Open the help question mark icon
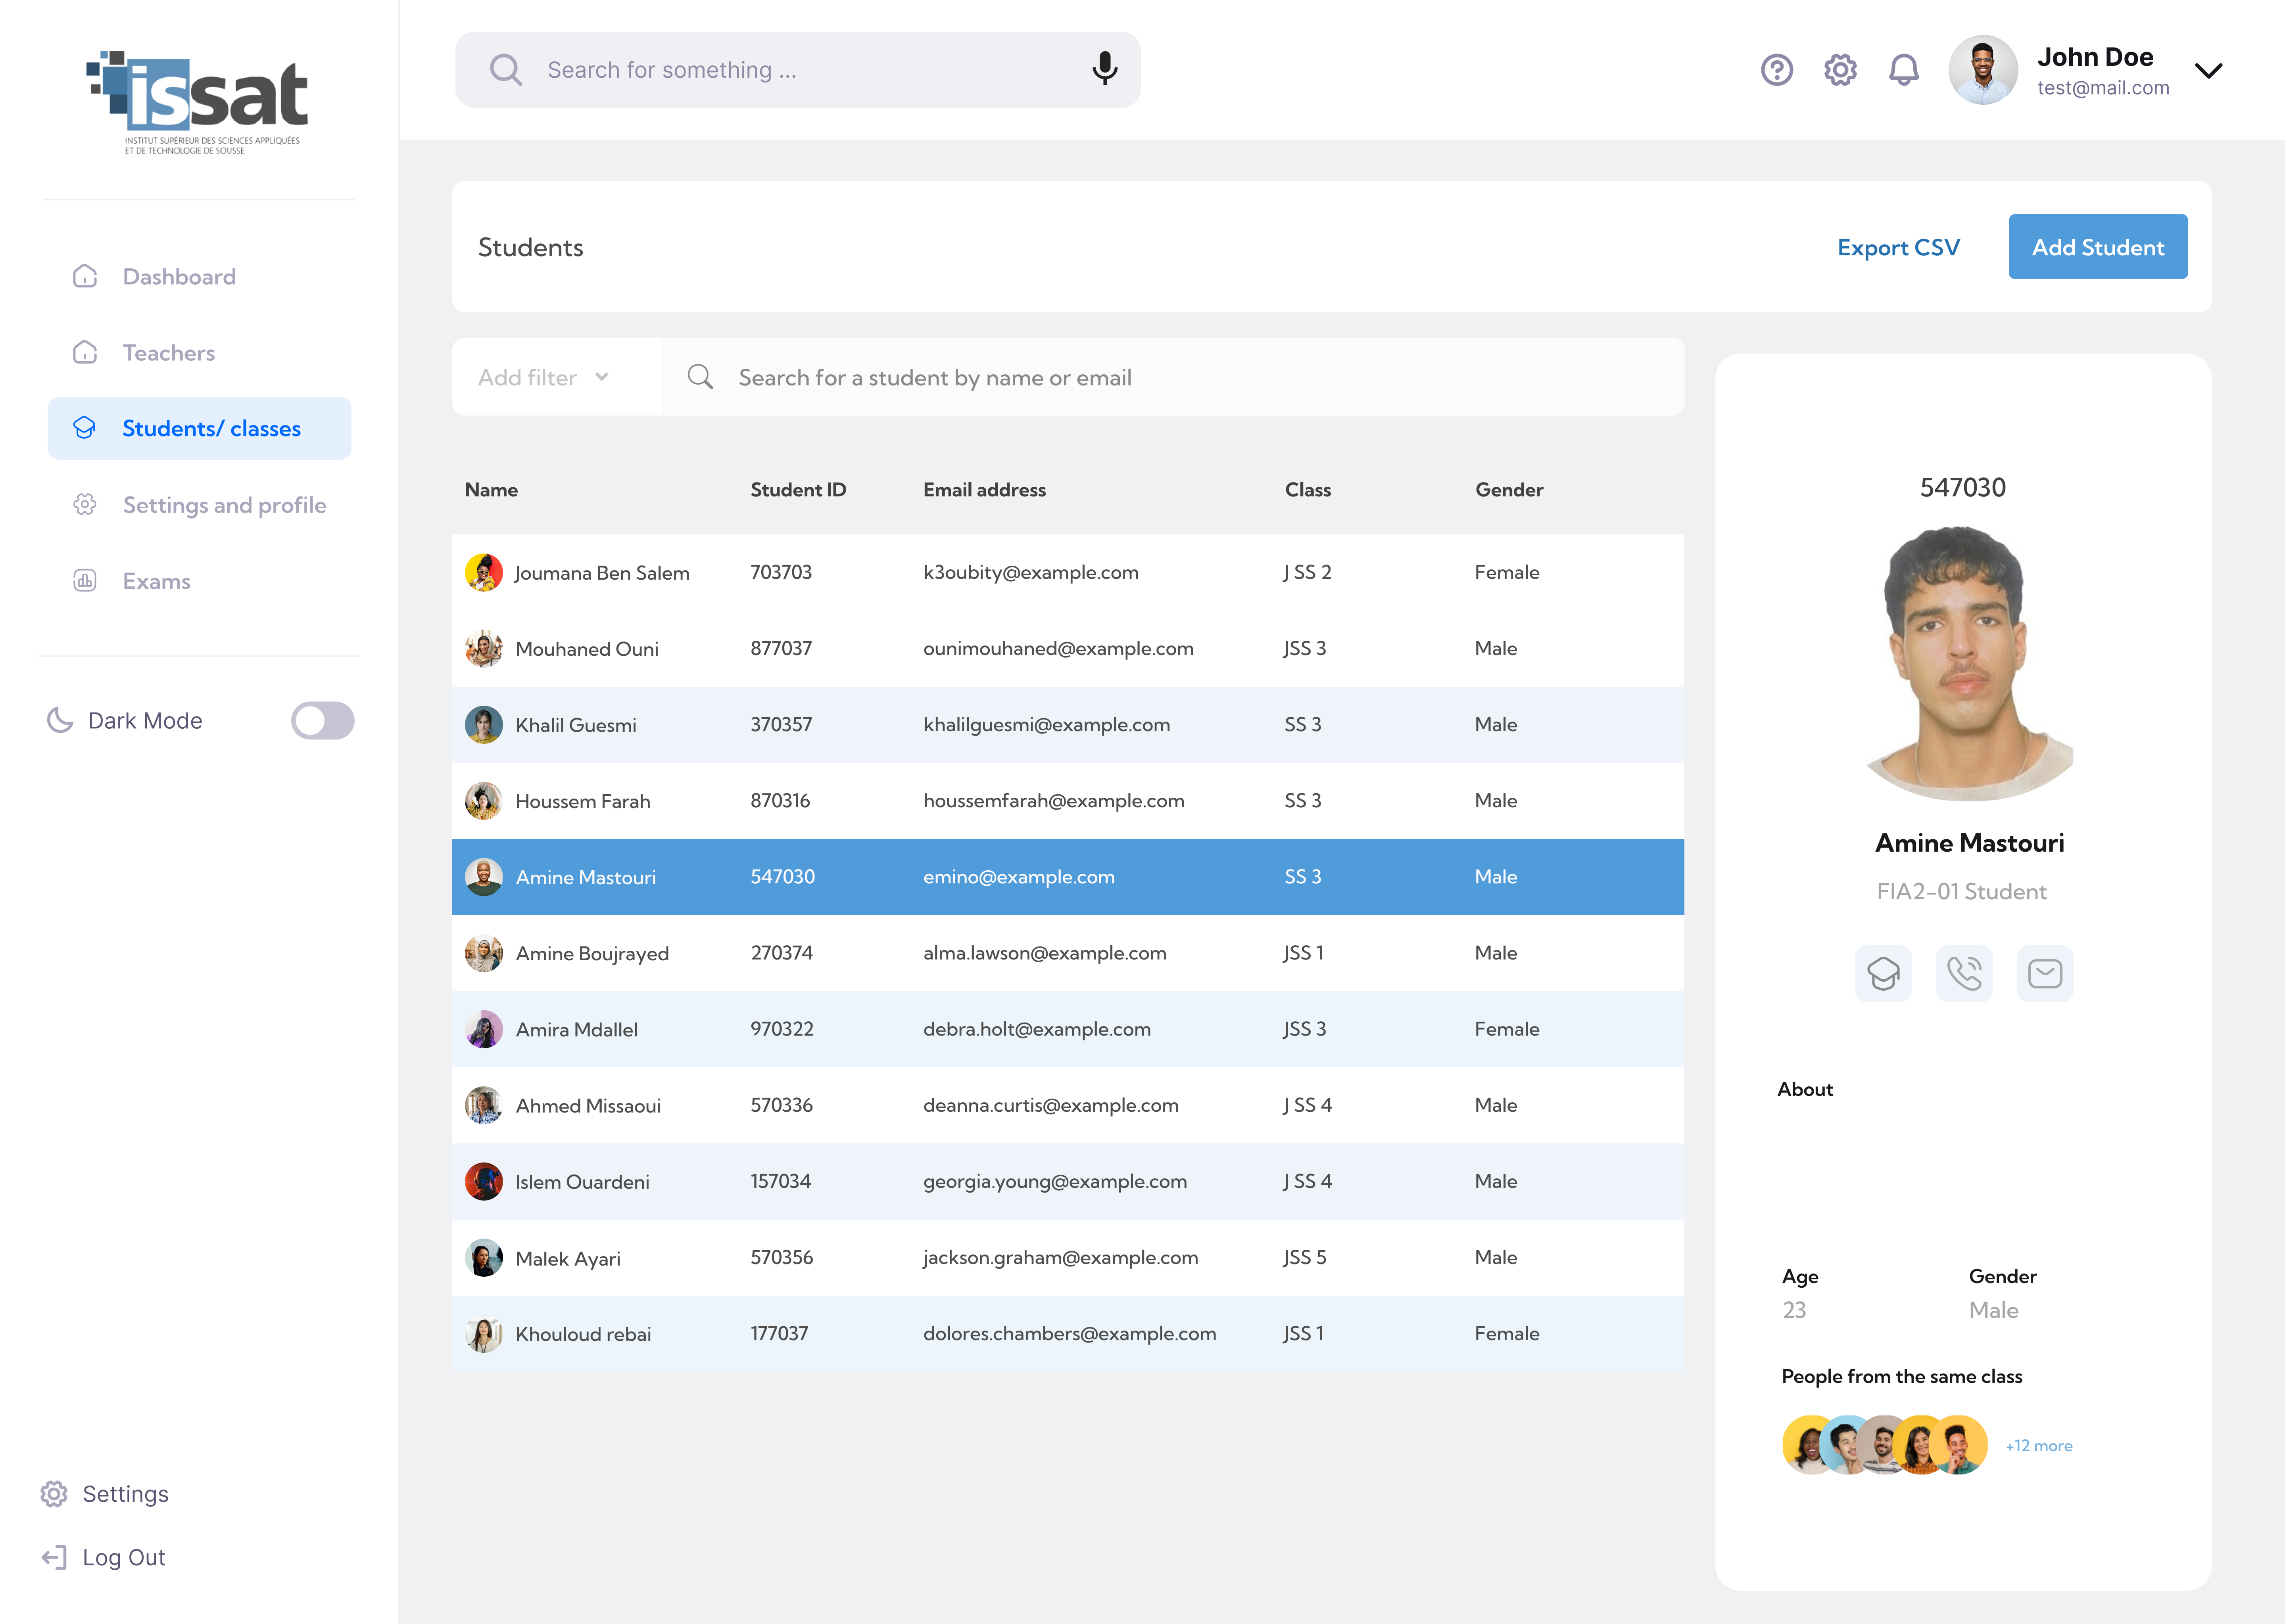This screenshot has height=1624, width=2285. (1777, 70)
